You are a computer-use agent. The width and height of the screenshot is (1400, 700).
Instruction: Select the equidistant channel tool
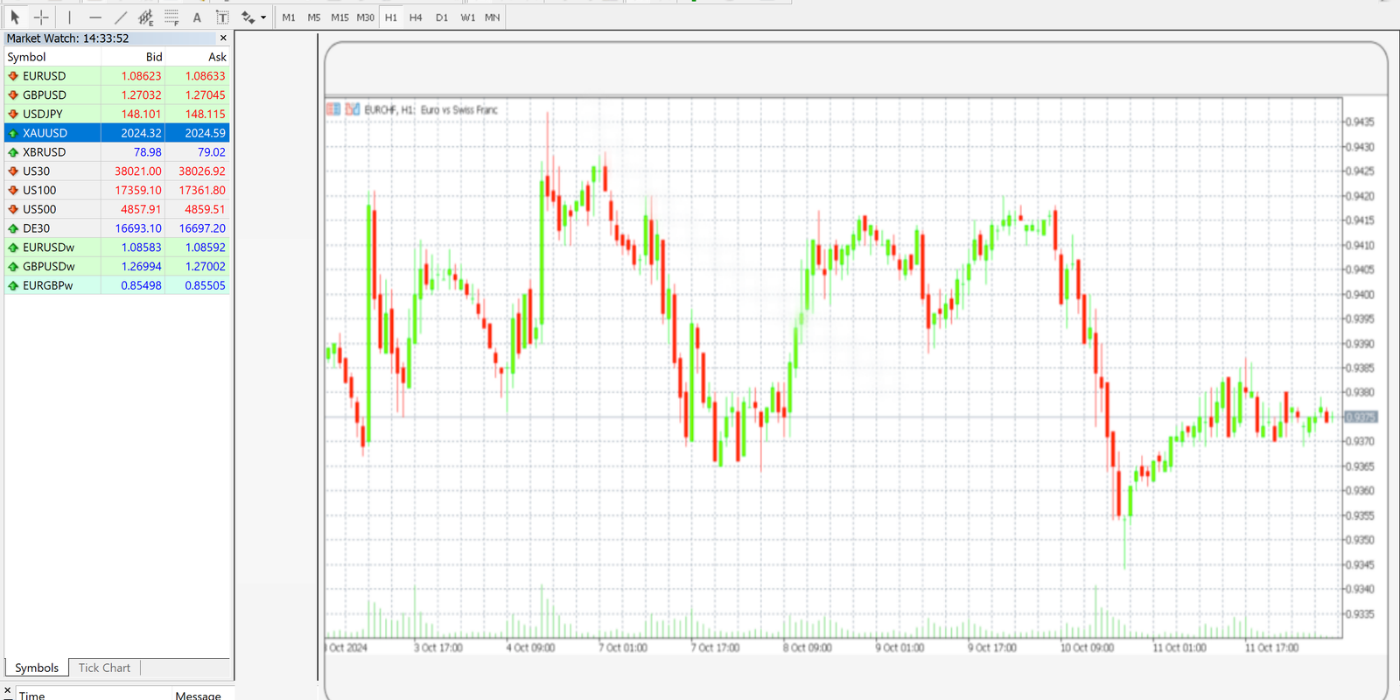click(146, 17)
